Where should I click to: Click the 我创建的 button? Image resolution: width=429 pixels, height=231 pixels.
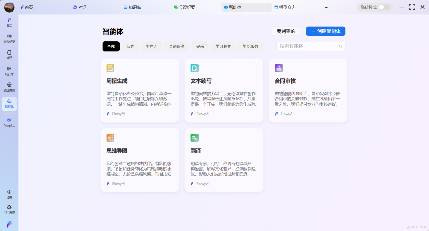(x=286, y=31)
